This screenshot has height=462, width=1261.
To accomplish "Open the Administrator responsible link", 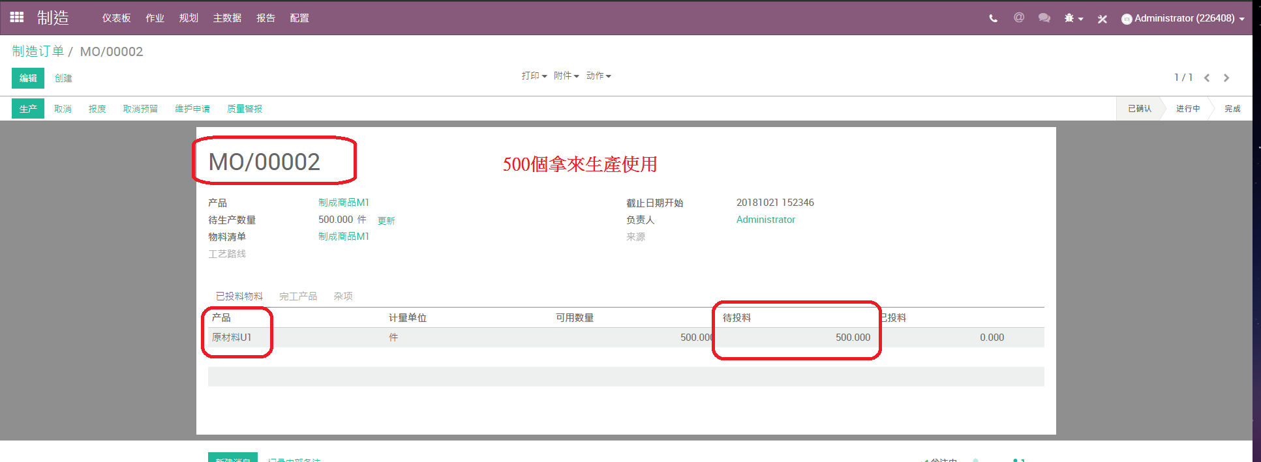I will point(766,220).
